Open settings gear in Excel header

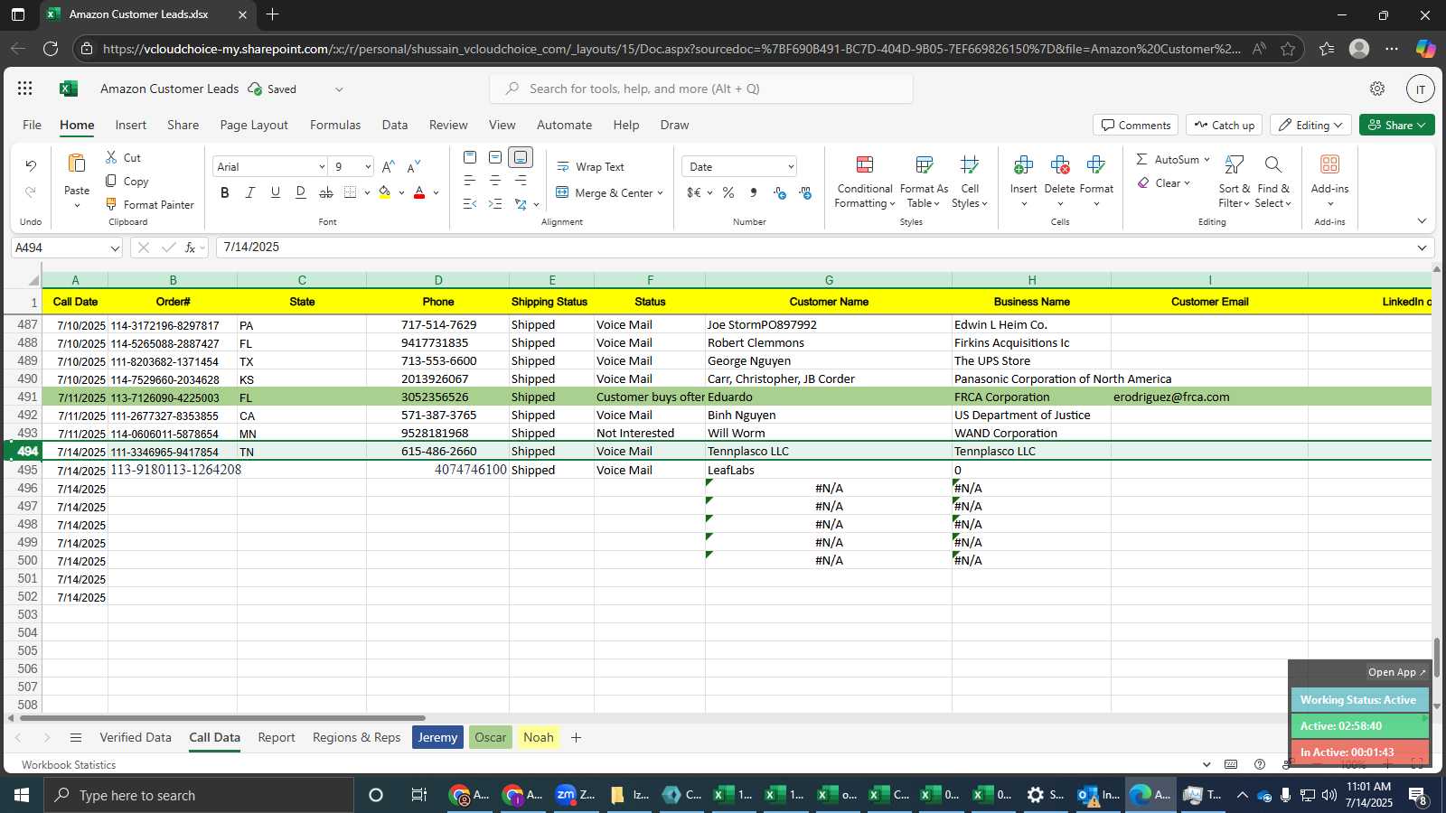(1377, 89)
